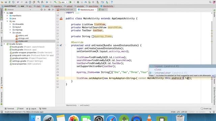216x121 pixels.
Task: Click the Copy icon in toolbar
Action: tap(30, 2)
